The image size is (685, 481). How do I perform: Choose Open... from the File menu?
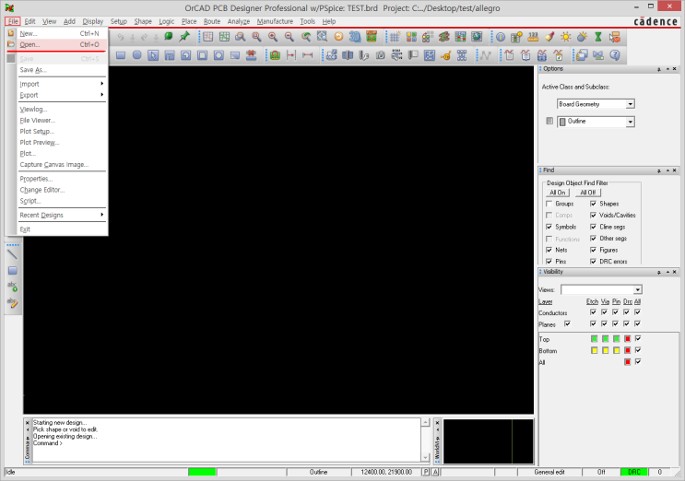point(57,44)
